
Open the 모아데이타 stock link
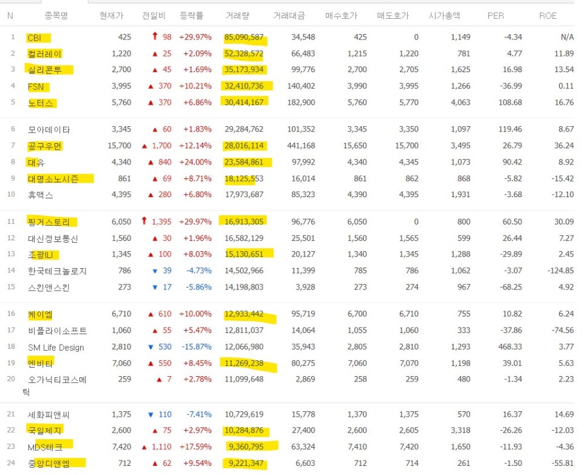pyautogui.click(x=49, y=130)
